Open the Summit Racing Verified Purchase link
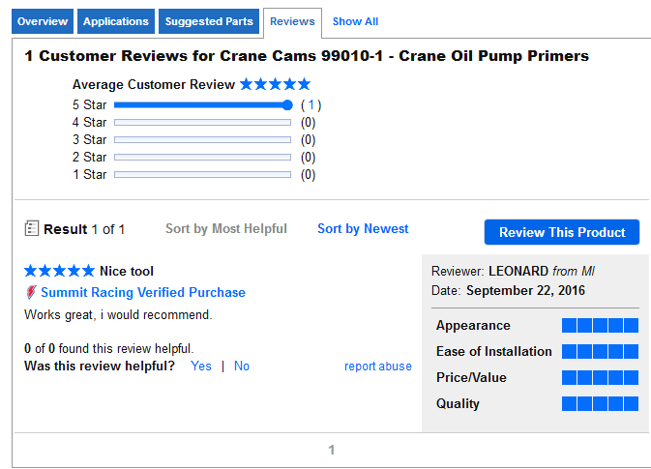651x469 pixels. (143, 292)
